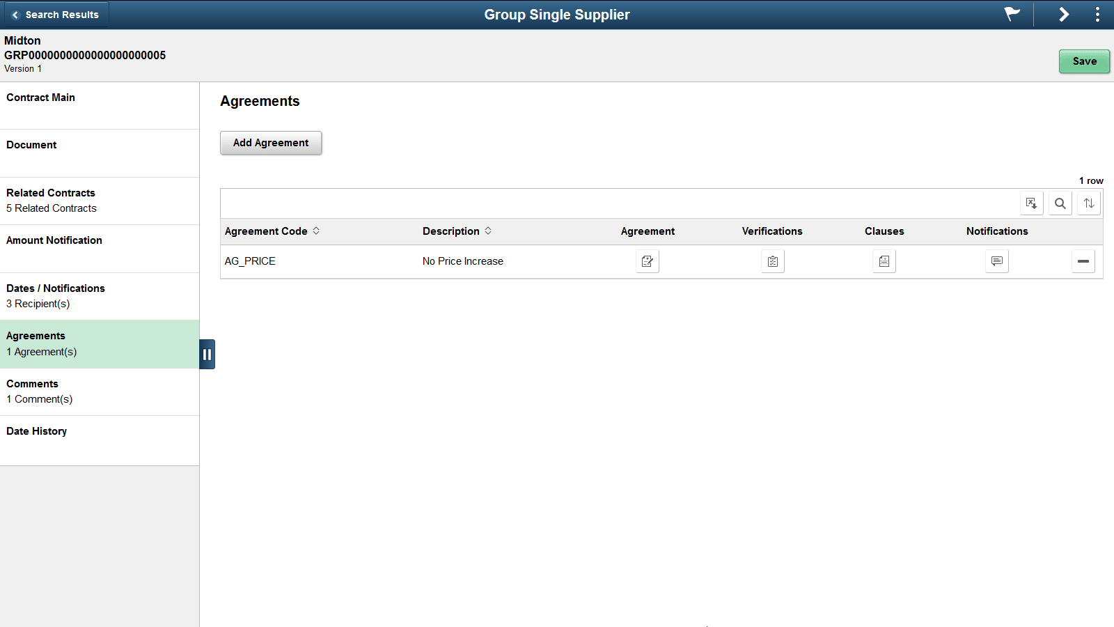This screenshot has width=1114, height=627.
Task: Open the Agreement details icon for AG_PRICE
Action: (x=647, y=261)
